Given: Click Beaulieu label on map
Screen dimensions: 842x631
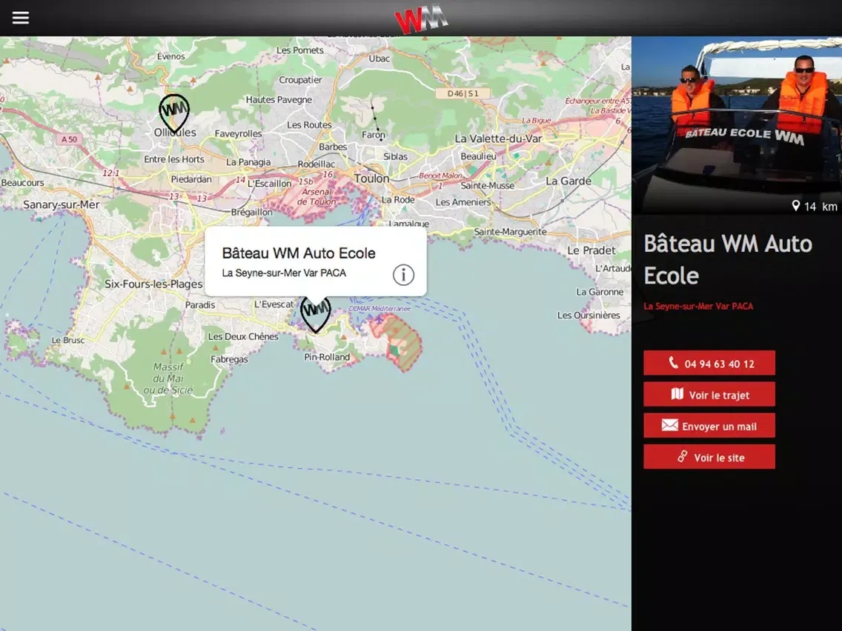Looking at the screenshot, I should [479, 156].
